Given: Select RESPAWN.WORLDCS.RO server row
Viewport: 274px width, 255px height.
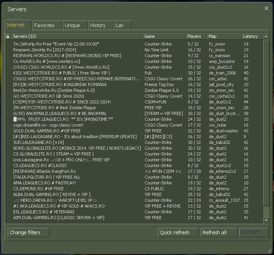Looking at the screenshot, I should click(x=134, y=56).
